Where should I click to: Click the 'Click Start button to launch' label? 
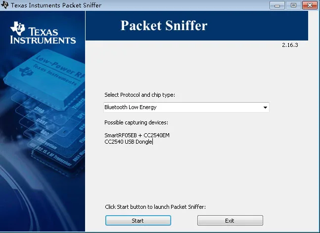tap(155, 207)
